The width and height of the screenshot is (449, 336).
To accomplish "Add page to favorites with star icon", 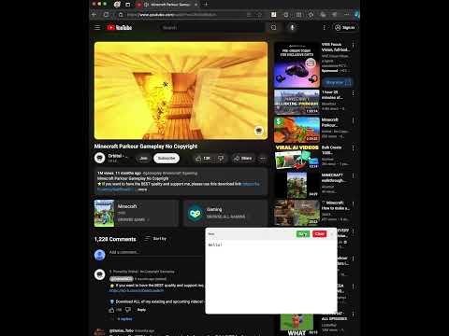I will [x=259, y=15].
